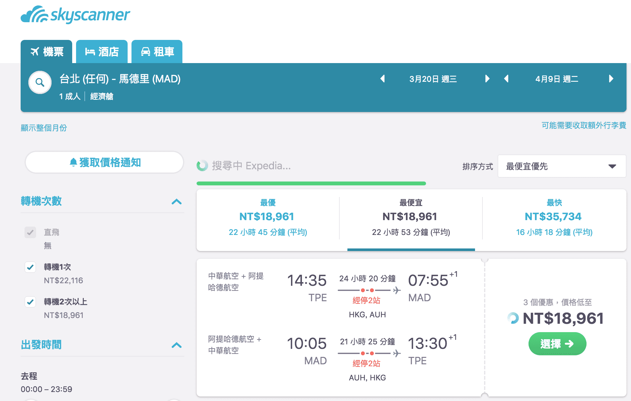Open the 最便宜優先 sort dropdown
Image resolution: width=631 pixels, height=401 pixels.
pyautogui.click(x=562, y=166)
